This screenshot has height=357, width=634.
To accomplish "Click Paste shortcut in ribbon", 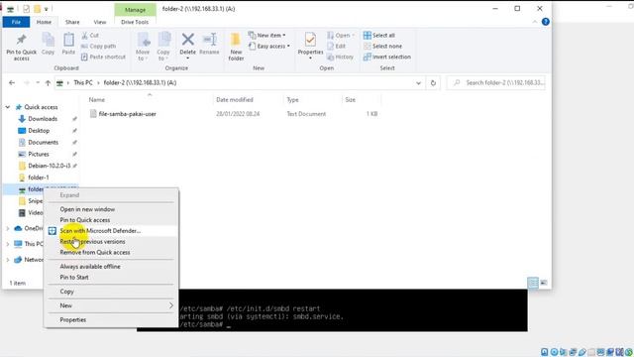I will pyautogui.click(x=103, y=58).
